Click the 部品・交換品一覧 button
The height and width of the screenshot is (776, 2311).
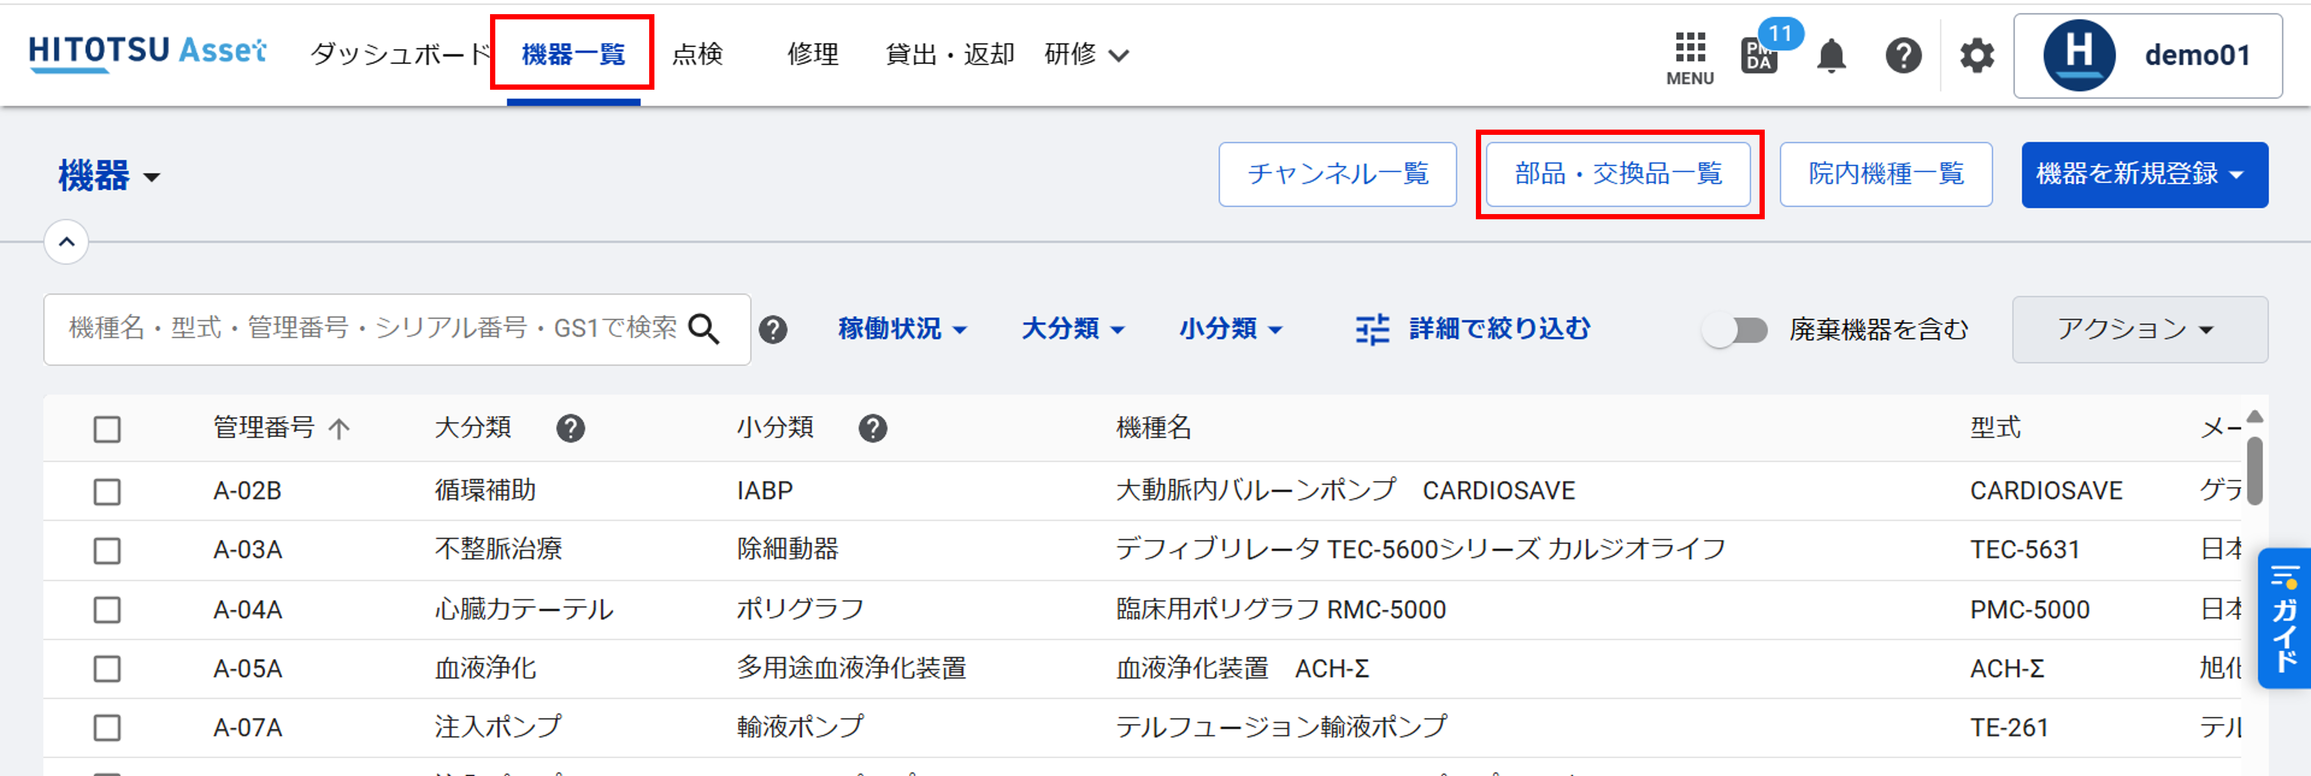[1618, 174]
